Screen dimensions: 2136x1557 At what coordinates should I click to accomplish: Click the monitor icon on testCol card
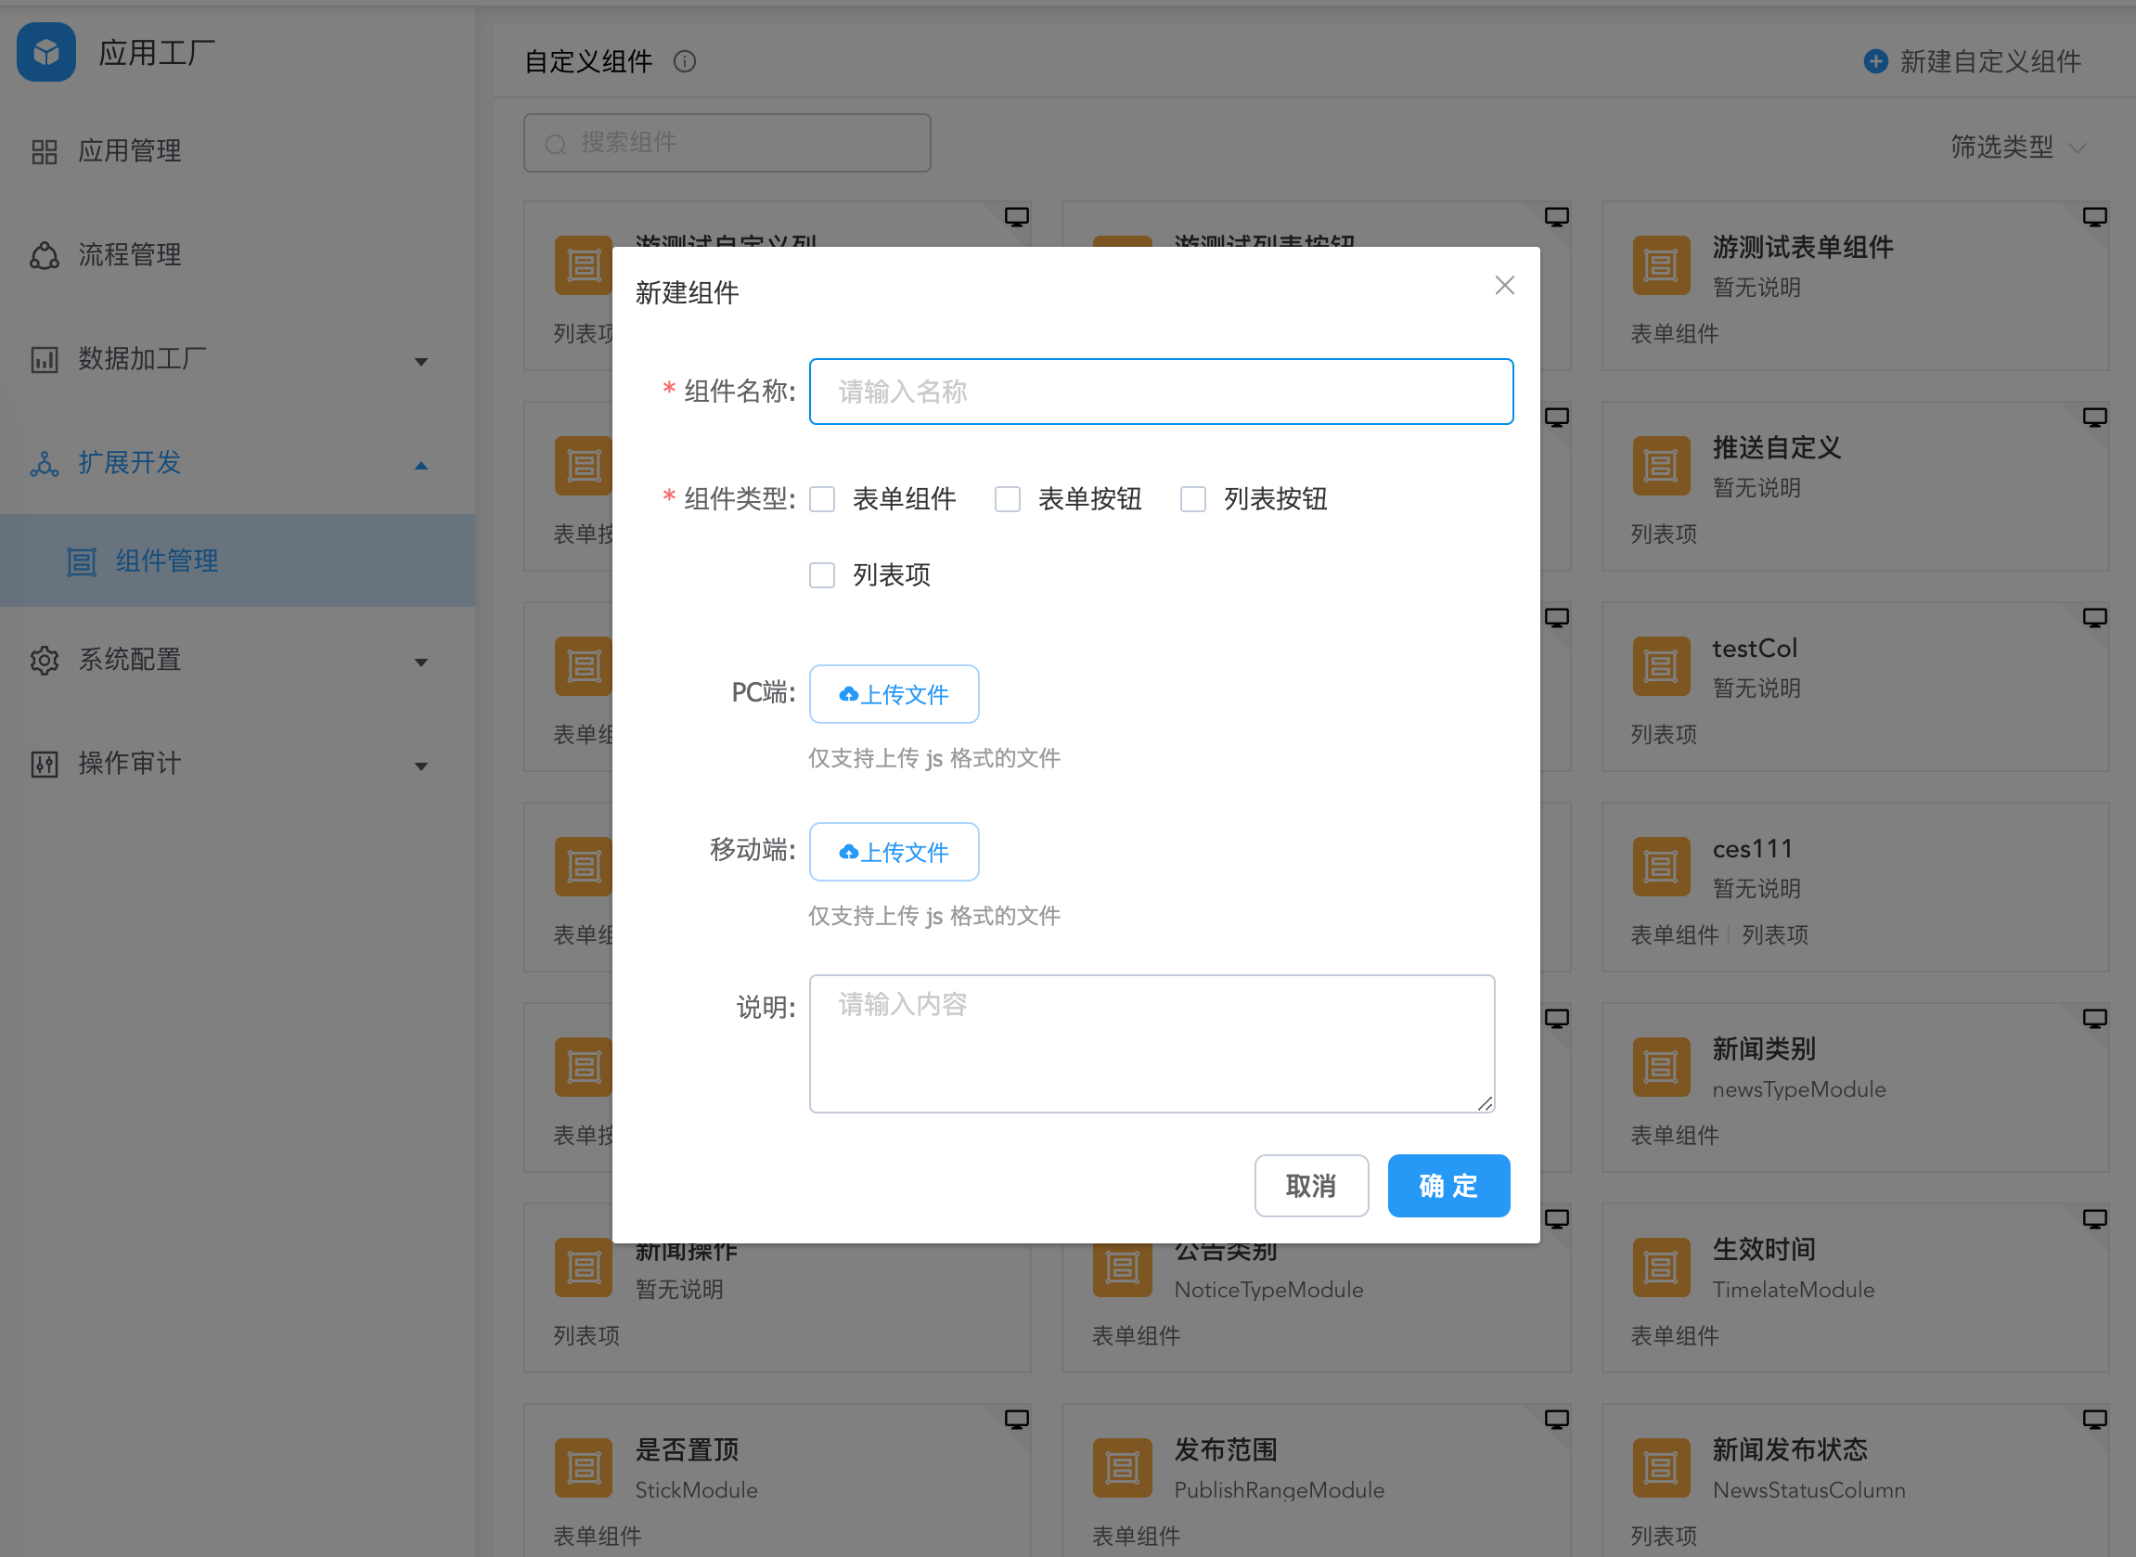coord(2093,618)
